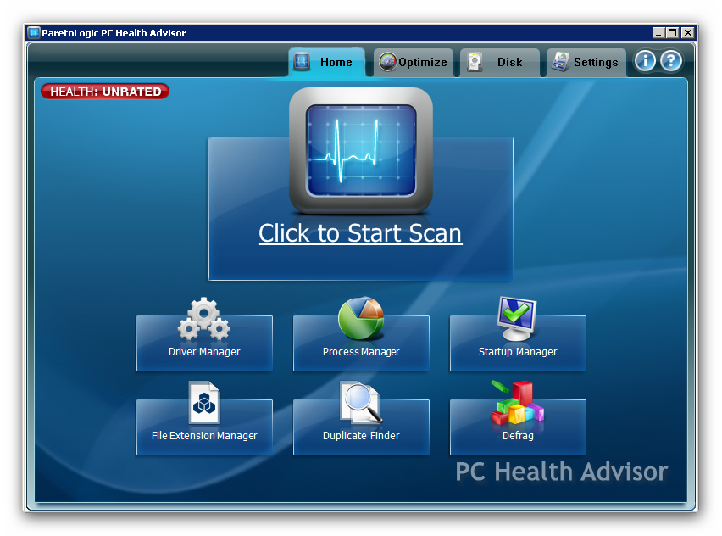Click the Settings tab checklist icon
Viewport: 722px width, 536px height.
pyautogui.click(x=560, y=62)
